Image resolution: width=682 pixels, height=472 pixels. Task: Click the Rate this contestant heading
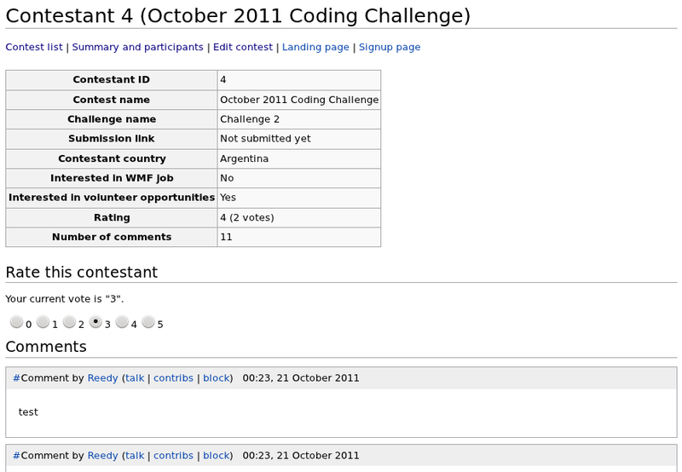81,273
